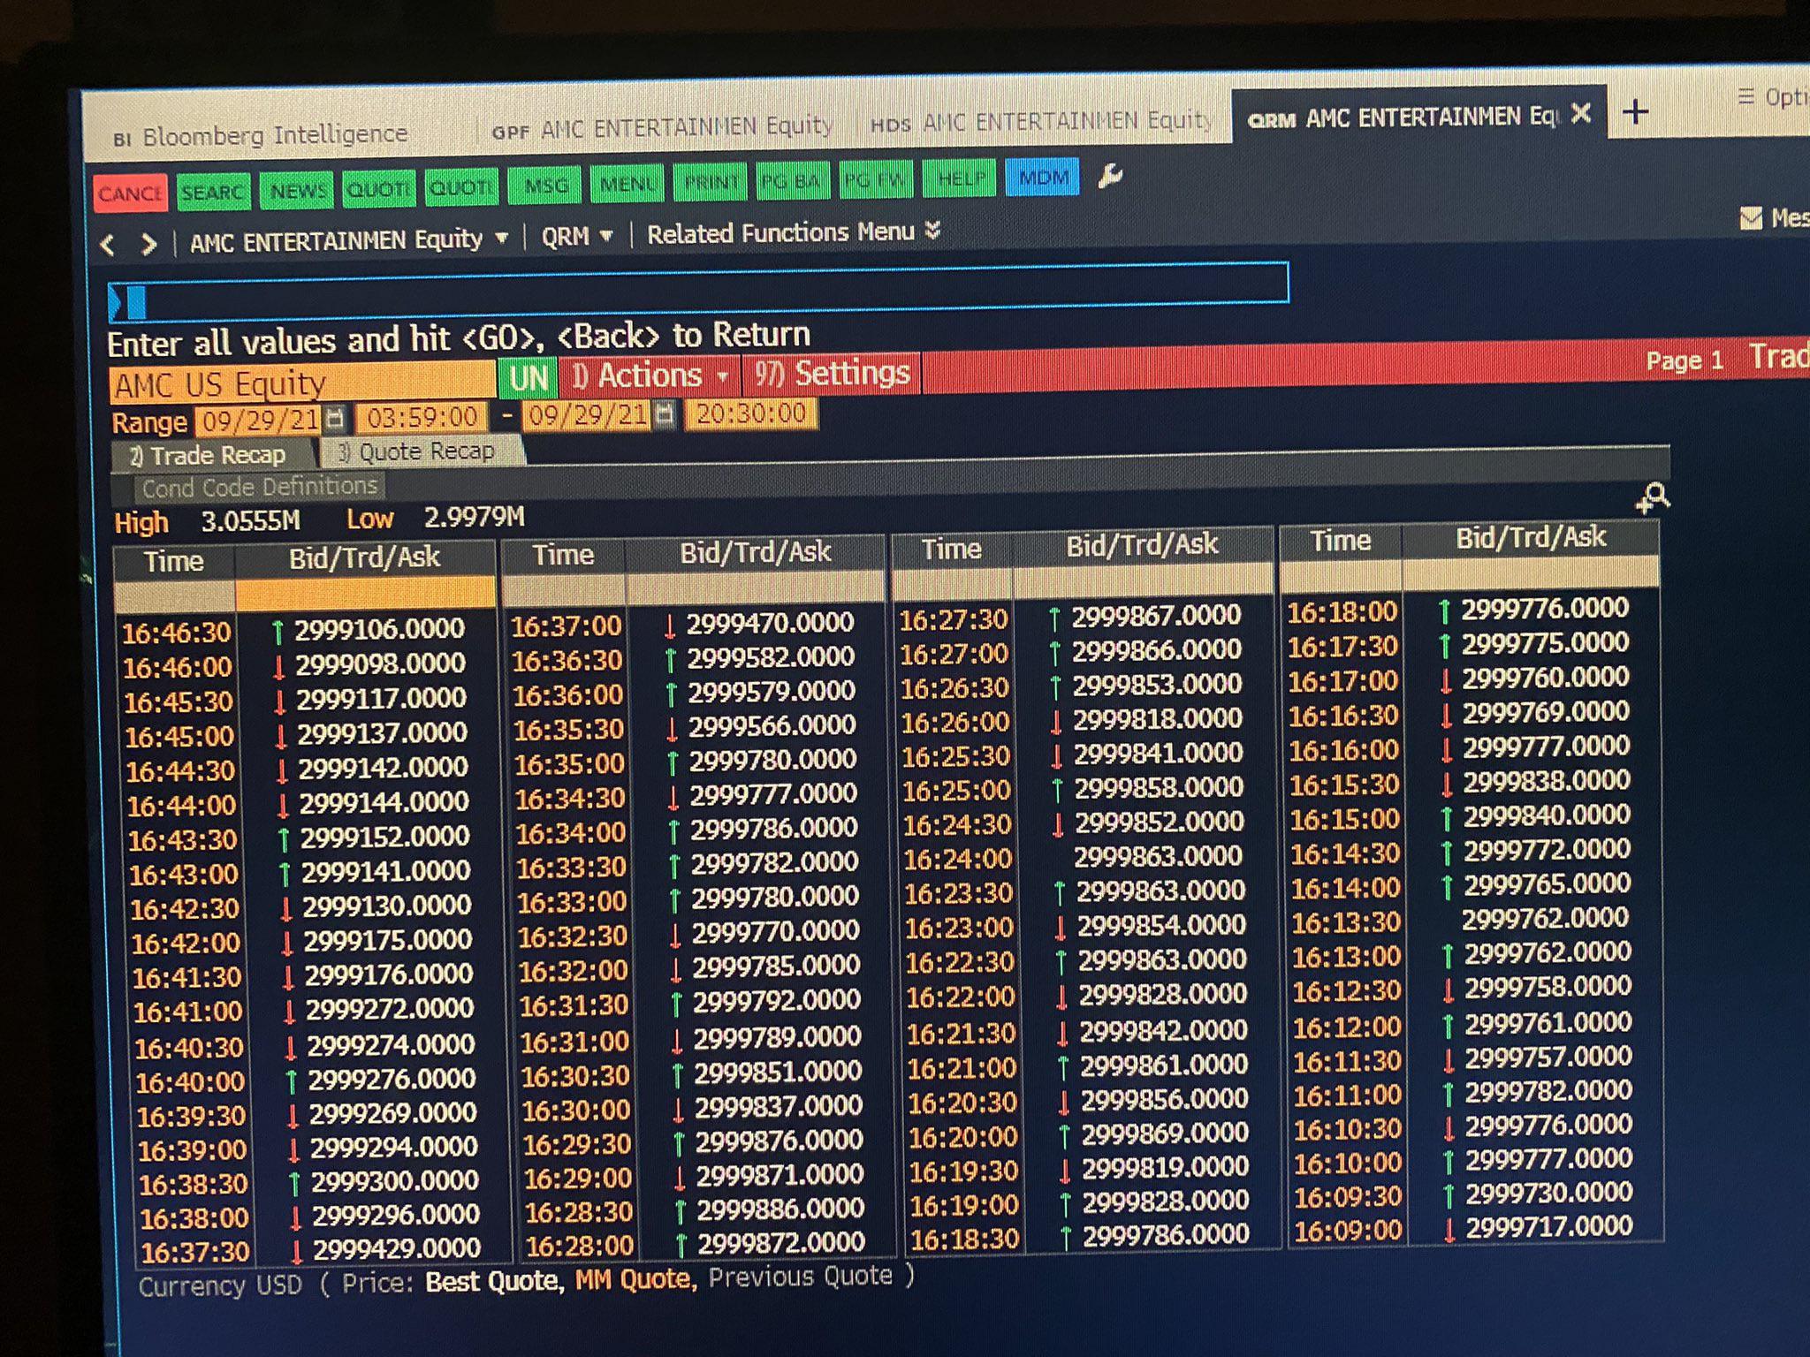Click the first Time column header
1810x1357 pixels.
[174, 562]
